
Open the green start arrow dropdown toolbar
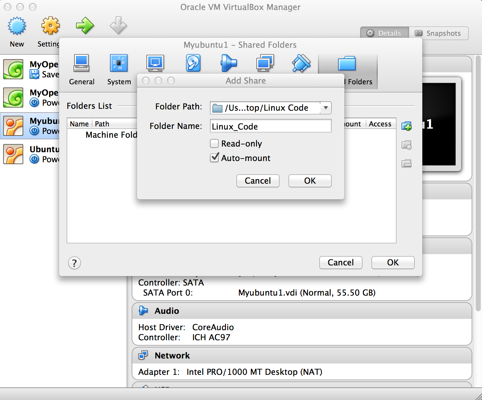(x=85, y=26)
